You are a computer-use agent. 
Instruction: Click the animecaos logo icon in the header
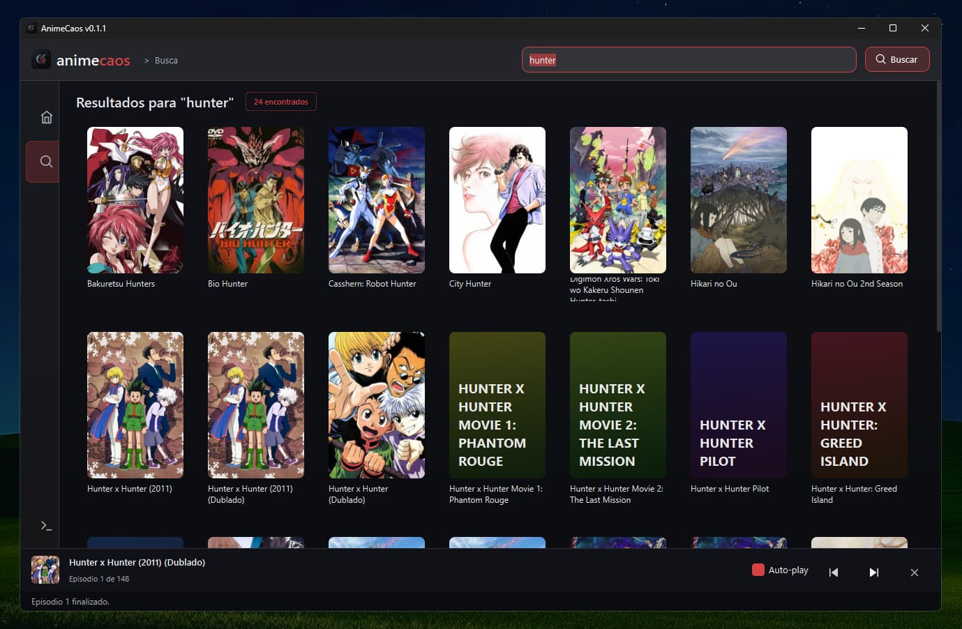pos(41,60)
